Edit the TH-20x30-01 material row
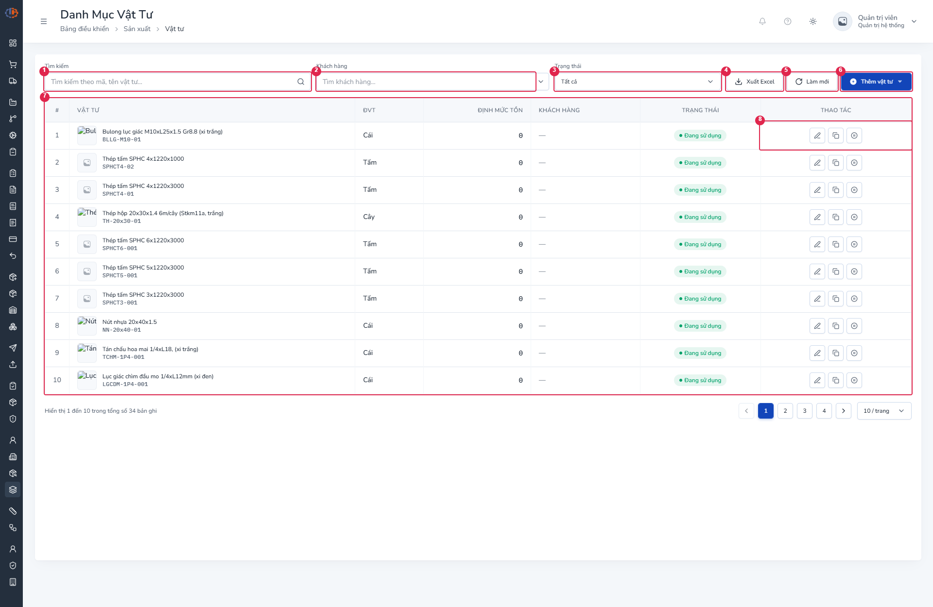 pos(817,217)
